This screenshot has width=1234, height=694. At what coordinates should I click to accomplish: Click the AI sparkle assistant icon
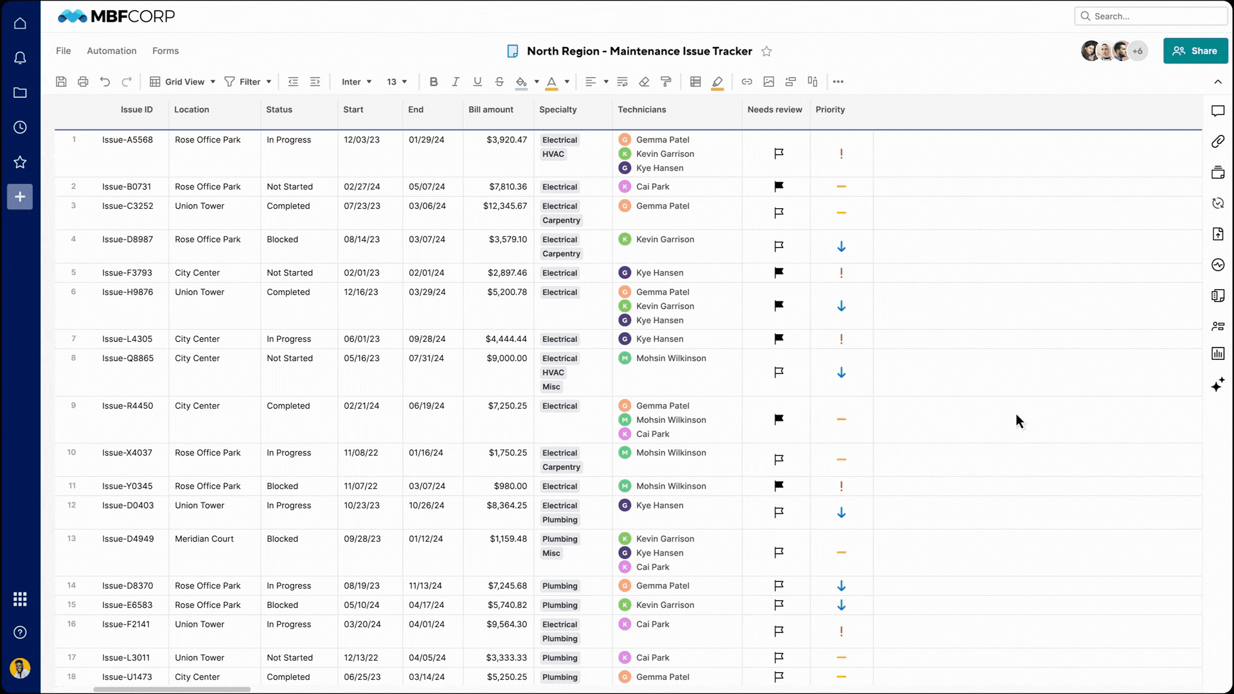click(1218, 385)
